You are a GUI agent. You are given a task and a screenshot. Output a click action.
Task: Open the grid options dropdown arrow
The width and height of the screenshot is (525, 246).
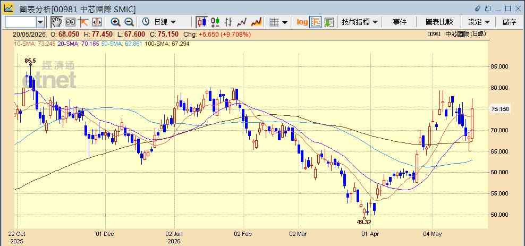285,22
